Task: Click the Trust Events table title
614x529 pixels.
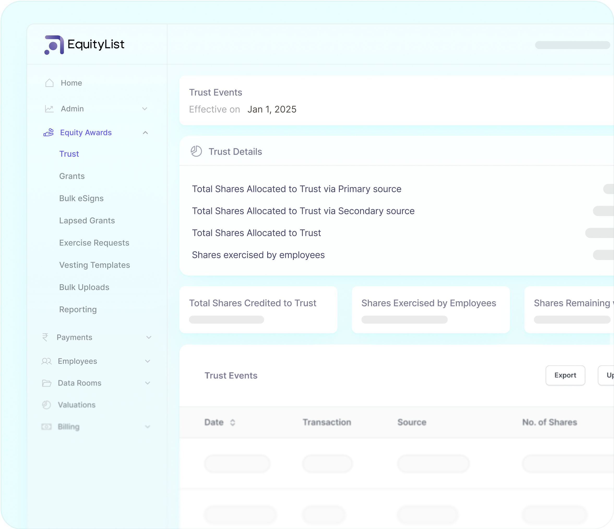Action: pos(231,375)
